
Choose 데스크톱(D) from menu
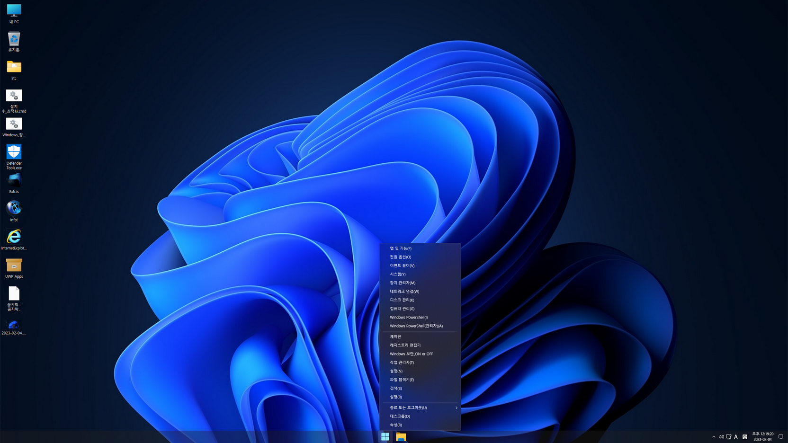point(420,416)
